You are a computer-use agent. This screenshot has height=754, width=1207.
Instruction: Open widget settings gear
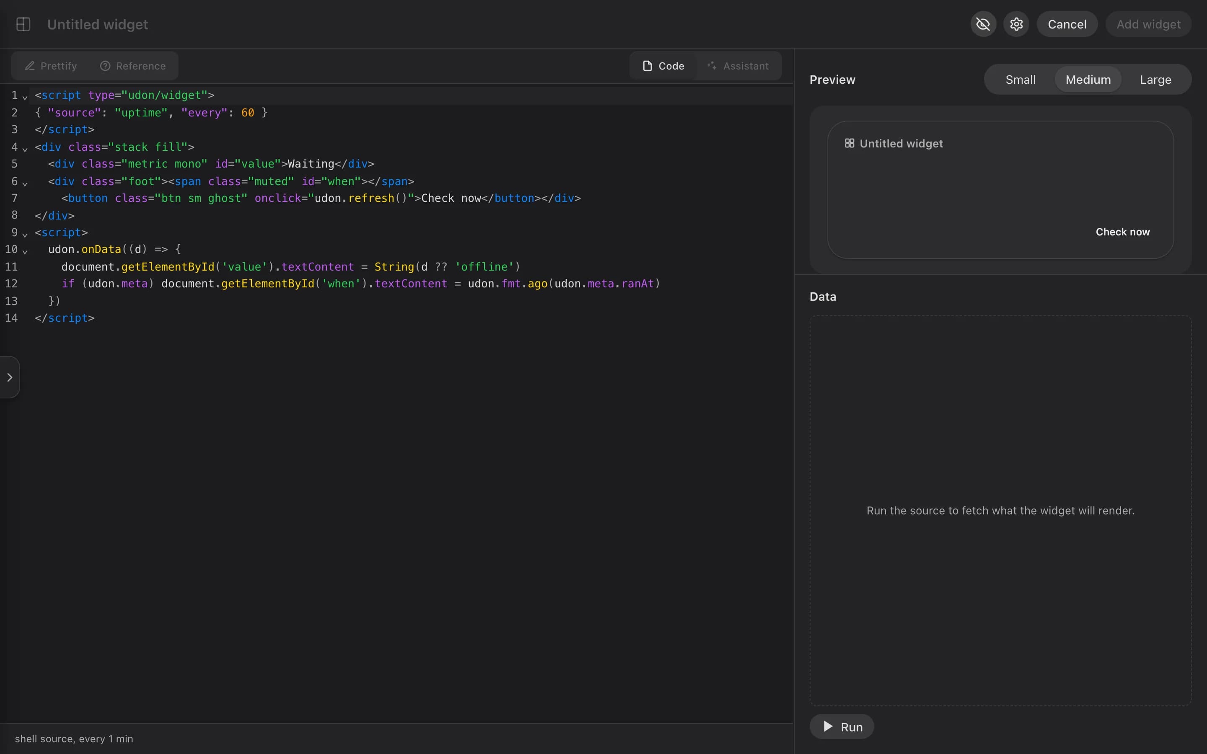[1016, 24]
